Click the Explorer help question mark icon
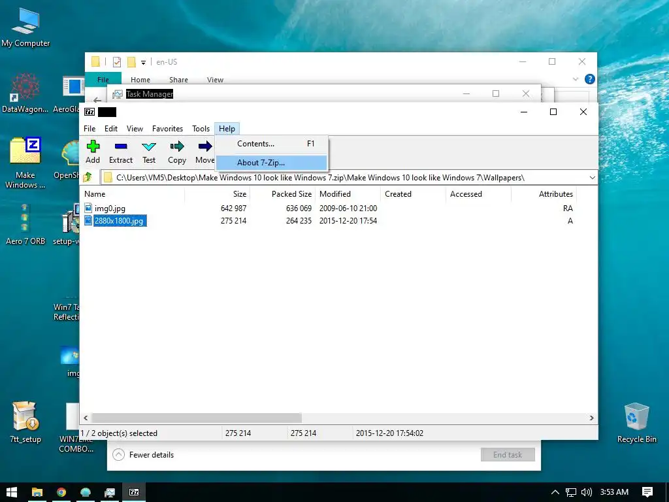 click(590, 79)
